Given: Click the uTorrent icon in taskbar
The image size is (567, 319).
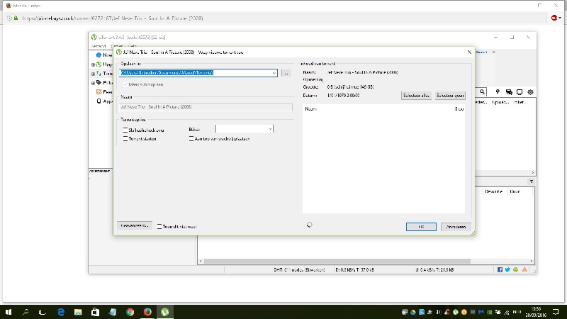Looking at the screenshot, I should (x=165, y=312).
